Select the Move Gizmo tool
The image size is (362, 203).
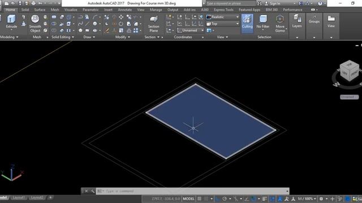click(x=280, y=24)
